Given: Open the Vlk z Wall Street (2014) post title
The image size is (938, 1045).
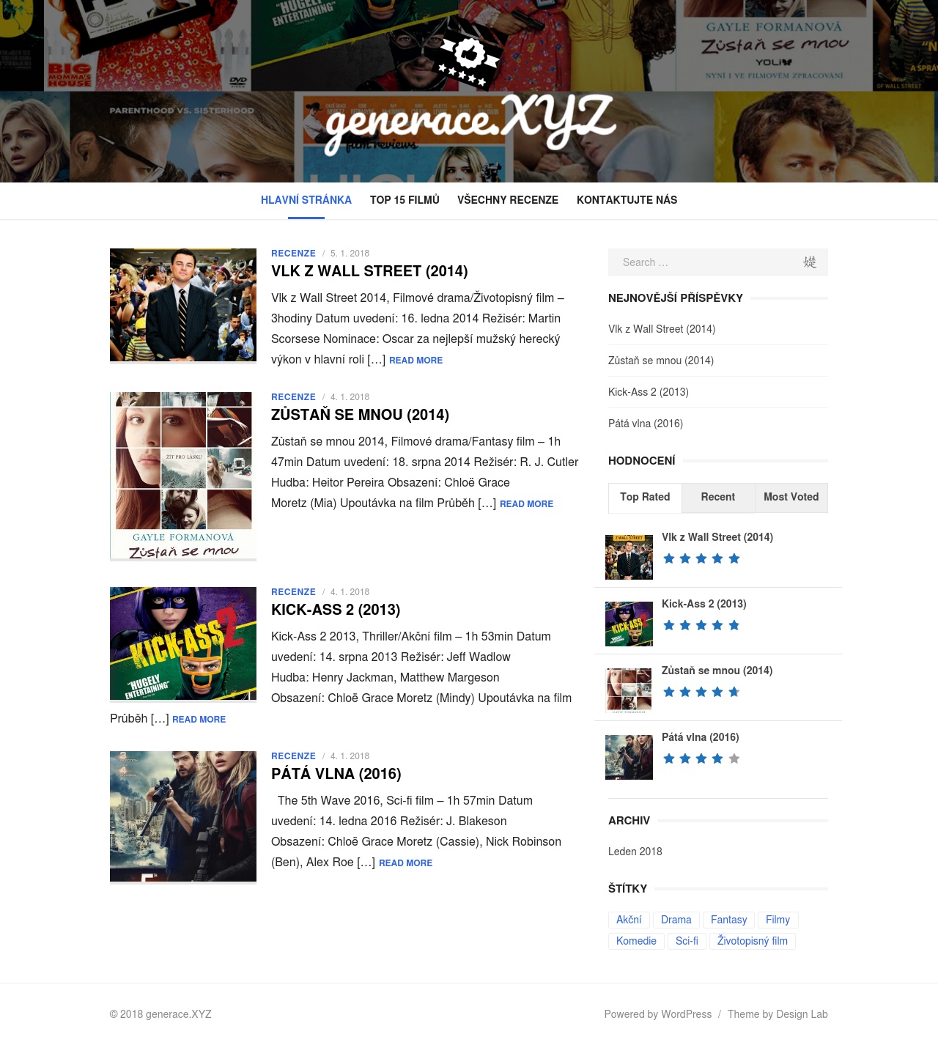Looking at the screenshot, I should click(x=369, y=271).
